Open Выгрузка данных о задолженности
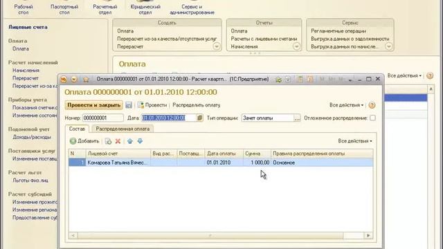This screenshot has height=249, width=443. point(350,39)
